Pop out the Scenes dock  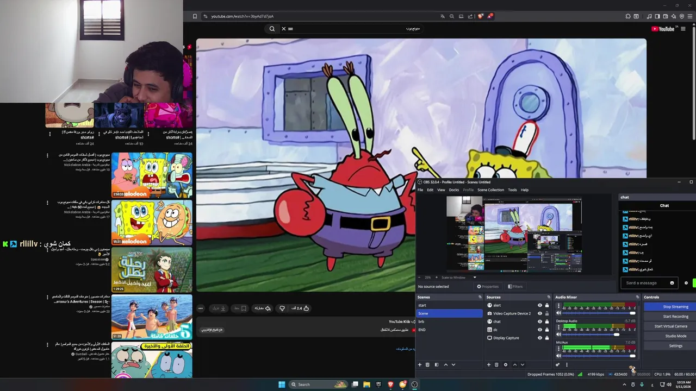[x=480, y=297]
